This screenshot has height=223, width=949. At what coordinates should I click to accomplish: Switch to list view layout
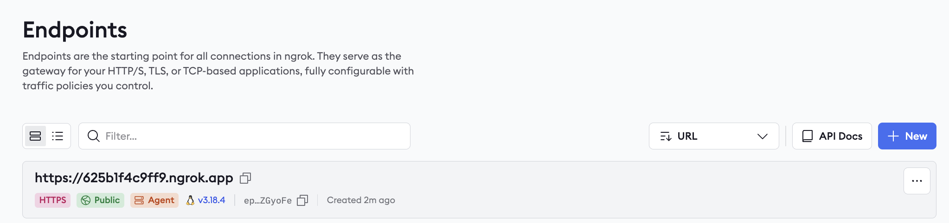coord(58,136)
